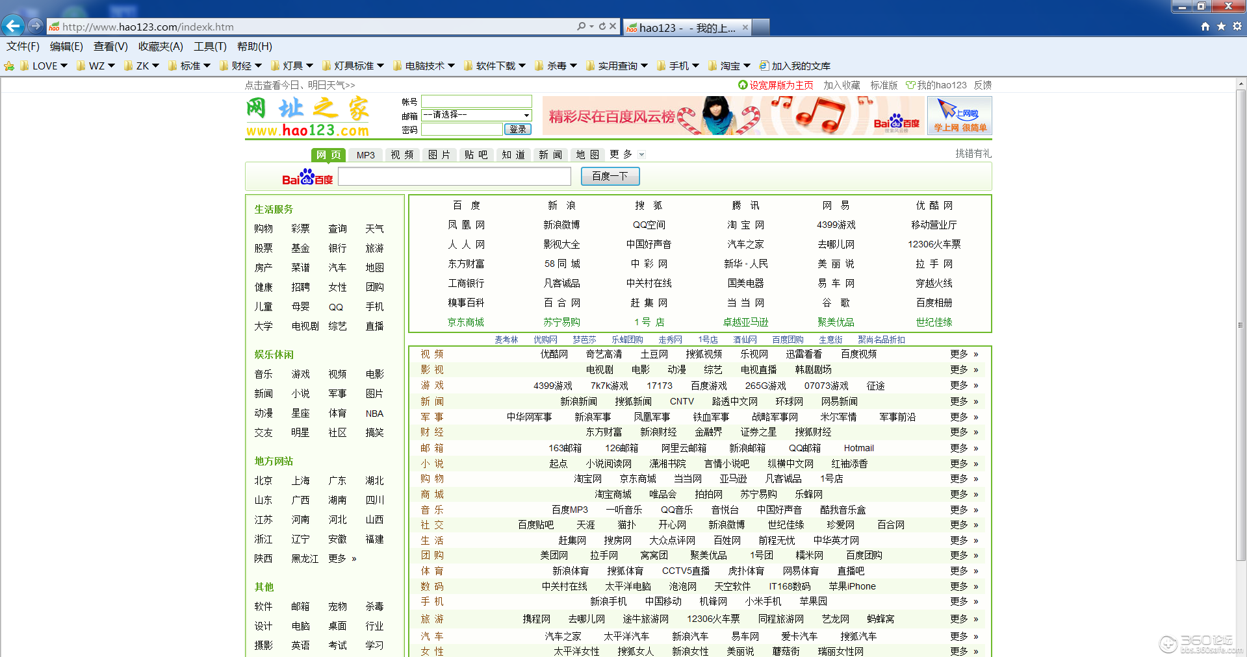Open the 新浪微博 site link
This screenshot has width=1247, height=657.
(x=561, y=225)
